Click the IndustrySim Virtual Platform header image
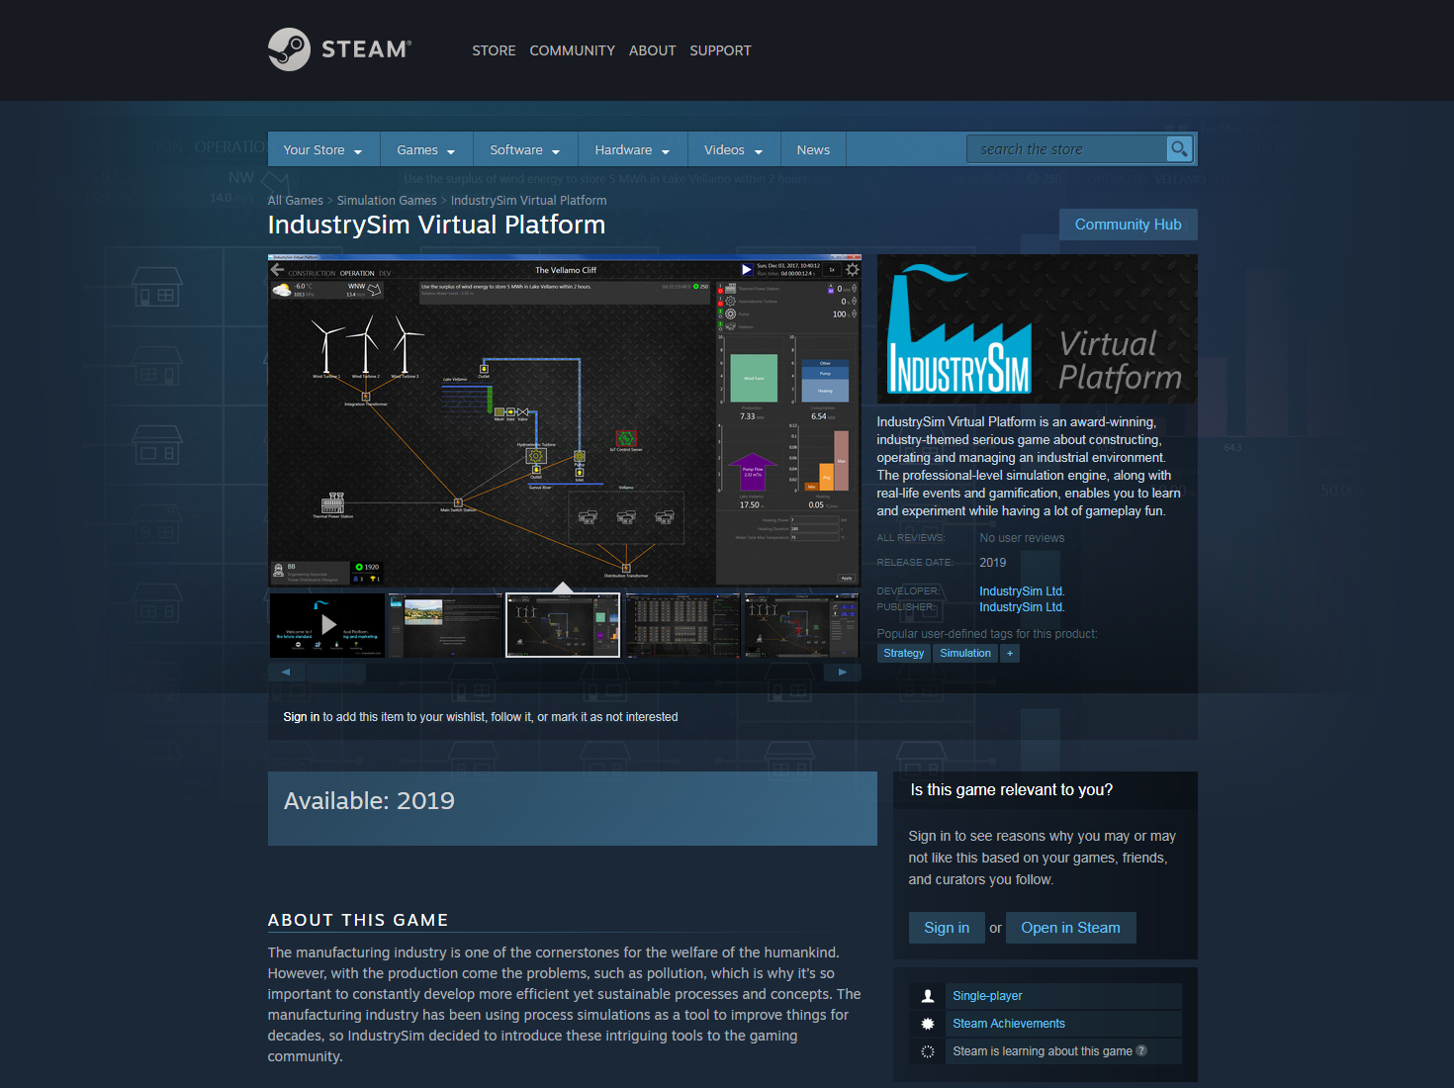 click(x=1037, y=328)
